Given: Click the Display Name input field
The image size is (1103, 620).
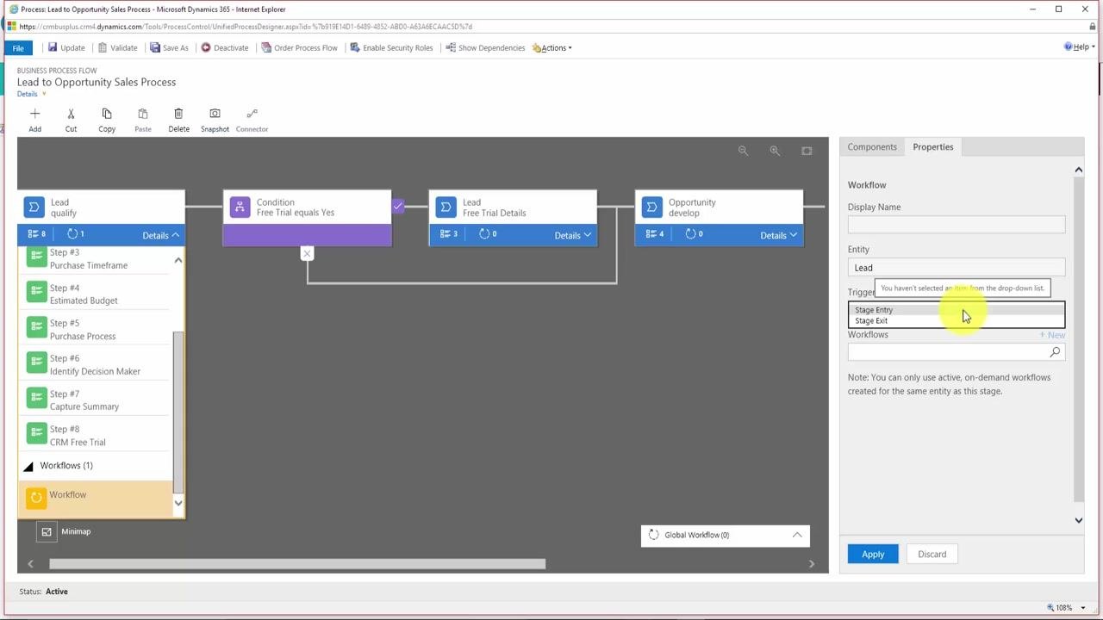Looking at the screenshot, I should (957, 225).
